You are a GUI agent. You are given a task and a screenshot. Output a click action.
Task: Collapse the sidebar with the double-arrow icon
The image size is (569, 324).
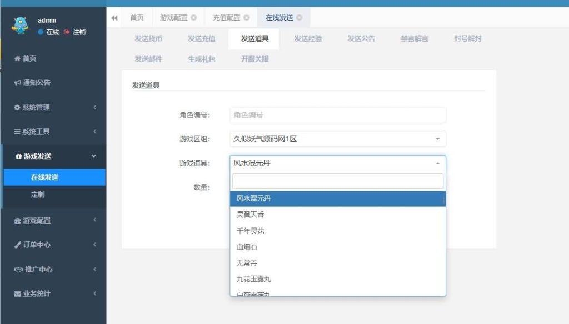(114, 17)
